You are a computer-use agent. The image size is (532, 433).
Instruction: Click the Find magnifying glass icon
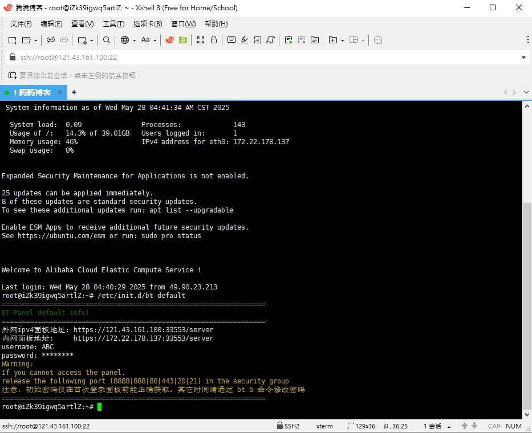click(x=107, y=40)
